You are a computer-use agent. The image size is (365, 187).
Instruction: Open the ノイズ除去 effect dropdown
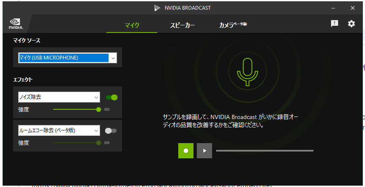pos(59,97)
